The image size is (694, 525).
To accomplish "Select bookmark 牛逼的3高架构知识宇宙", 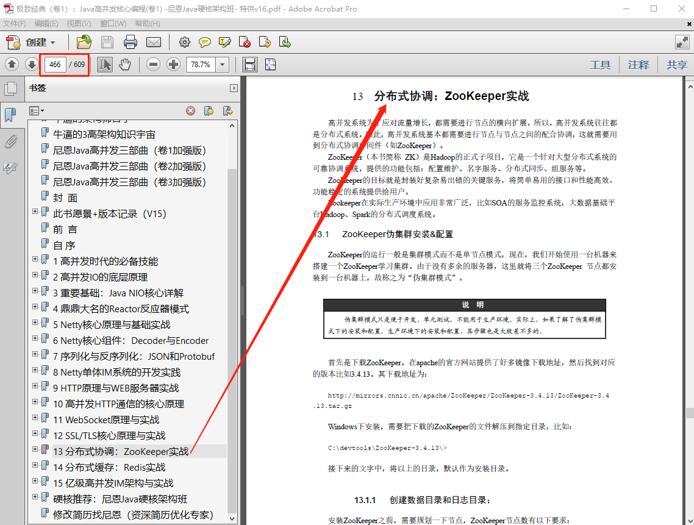I will pos(104,135).
